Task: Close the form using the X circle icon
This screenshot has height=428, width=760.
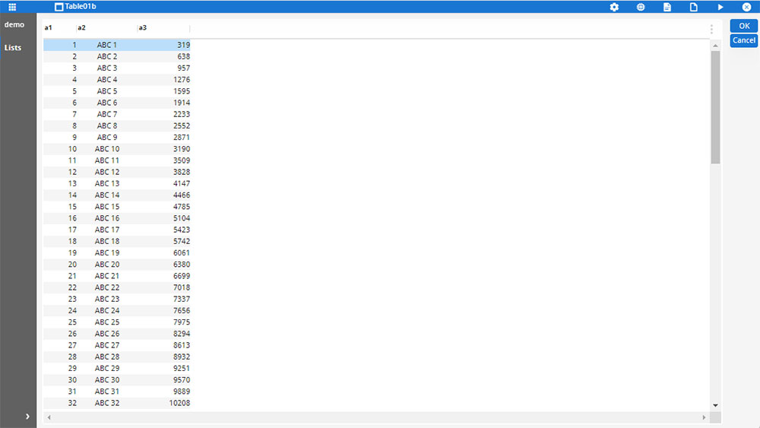Action: tap(746, 7)
